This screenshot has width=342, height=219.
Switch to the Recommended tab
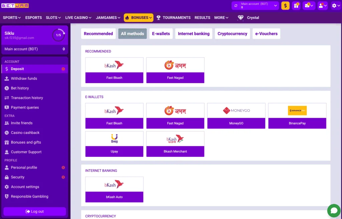pyautogui.click(x=99, y=34)
